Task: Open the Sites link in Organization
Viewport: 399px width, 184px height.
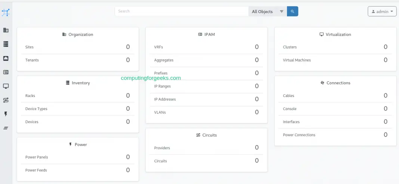Action: (x=30, y=47)
